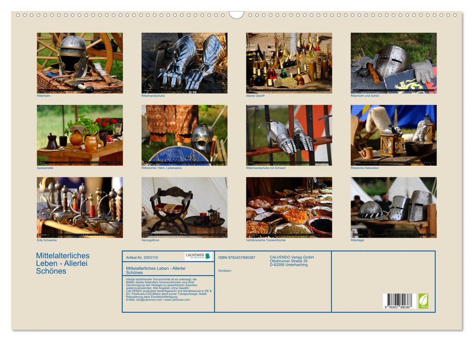Open the Ritterhelm photo
This screenshot has height=341, width=473.
80,63
